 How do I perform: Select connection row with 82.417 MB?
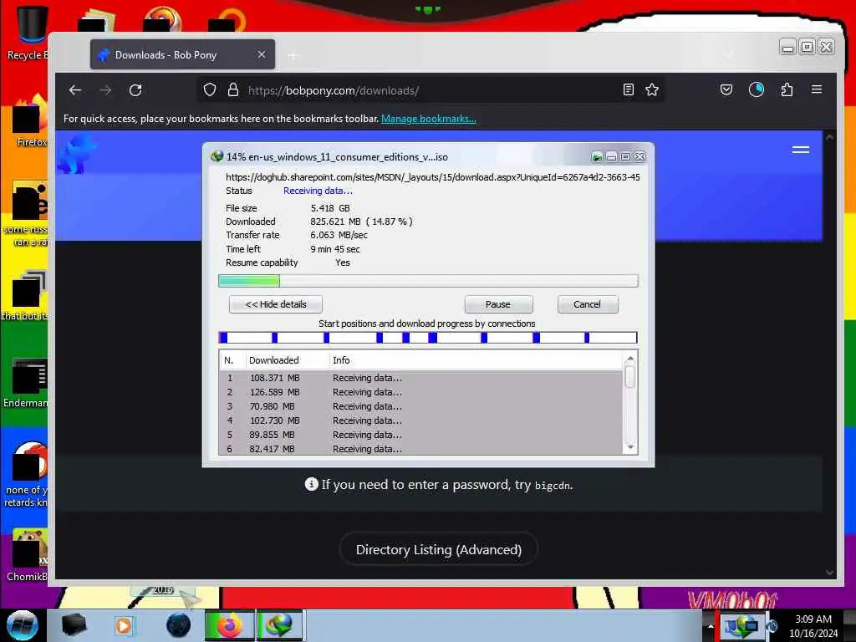click(420, 448)
